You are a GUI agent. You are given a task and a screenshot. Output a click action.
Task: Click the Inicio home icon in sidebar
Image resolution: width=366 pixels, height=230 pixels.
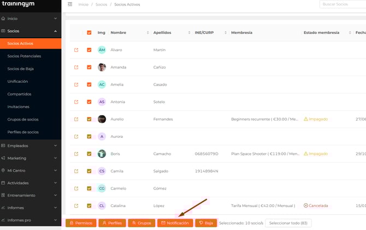[x=3, y=19]
